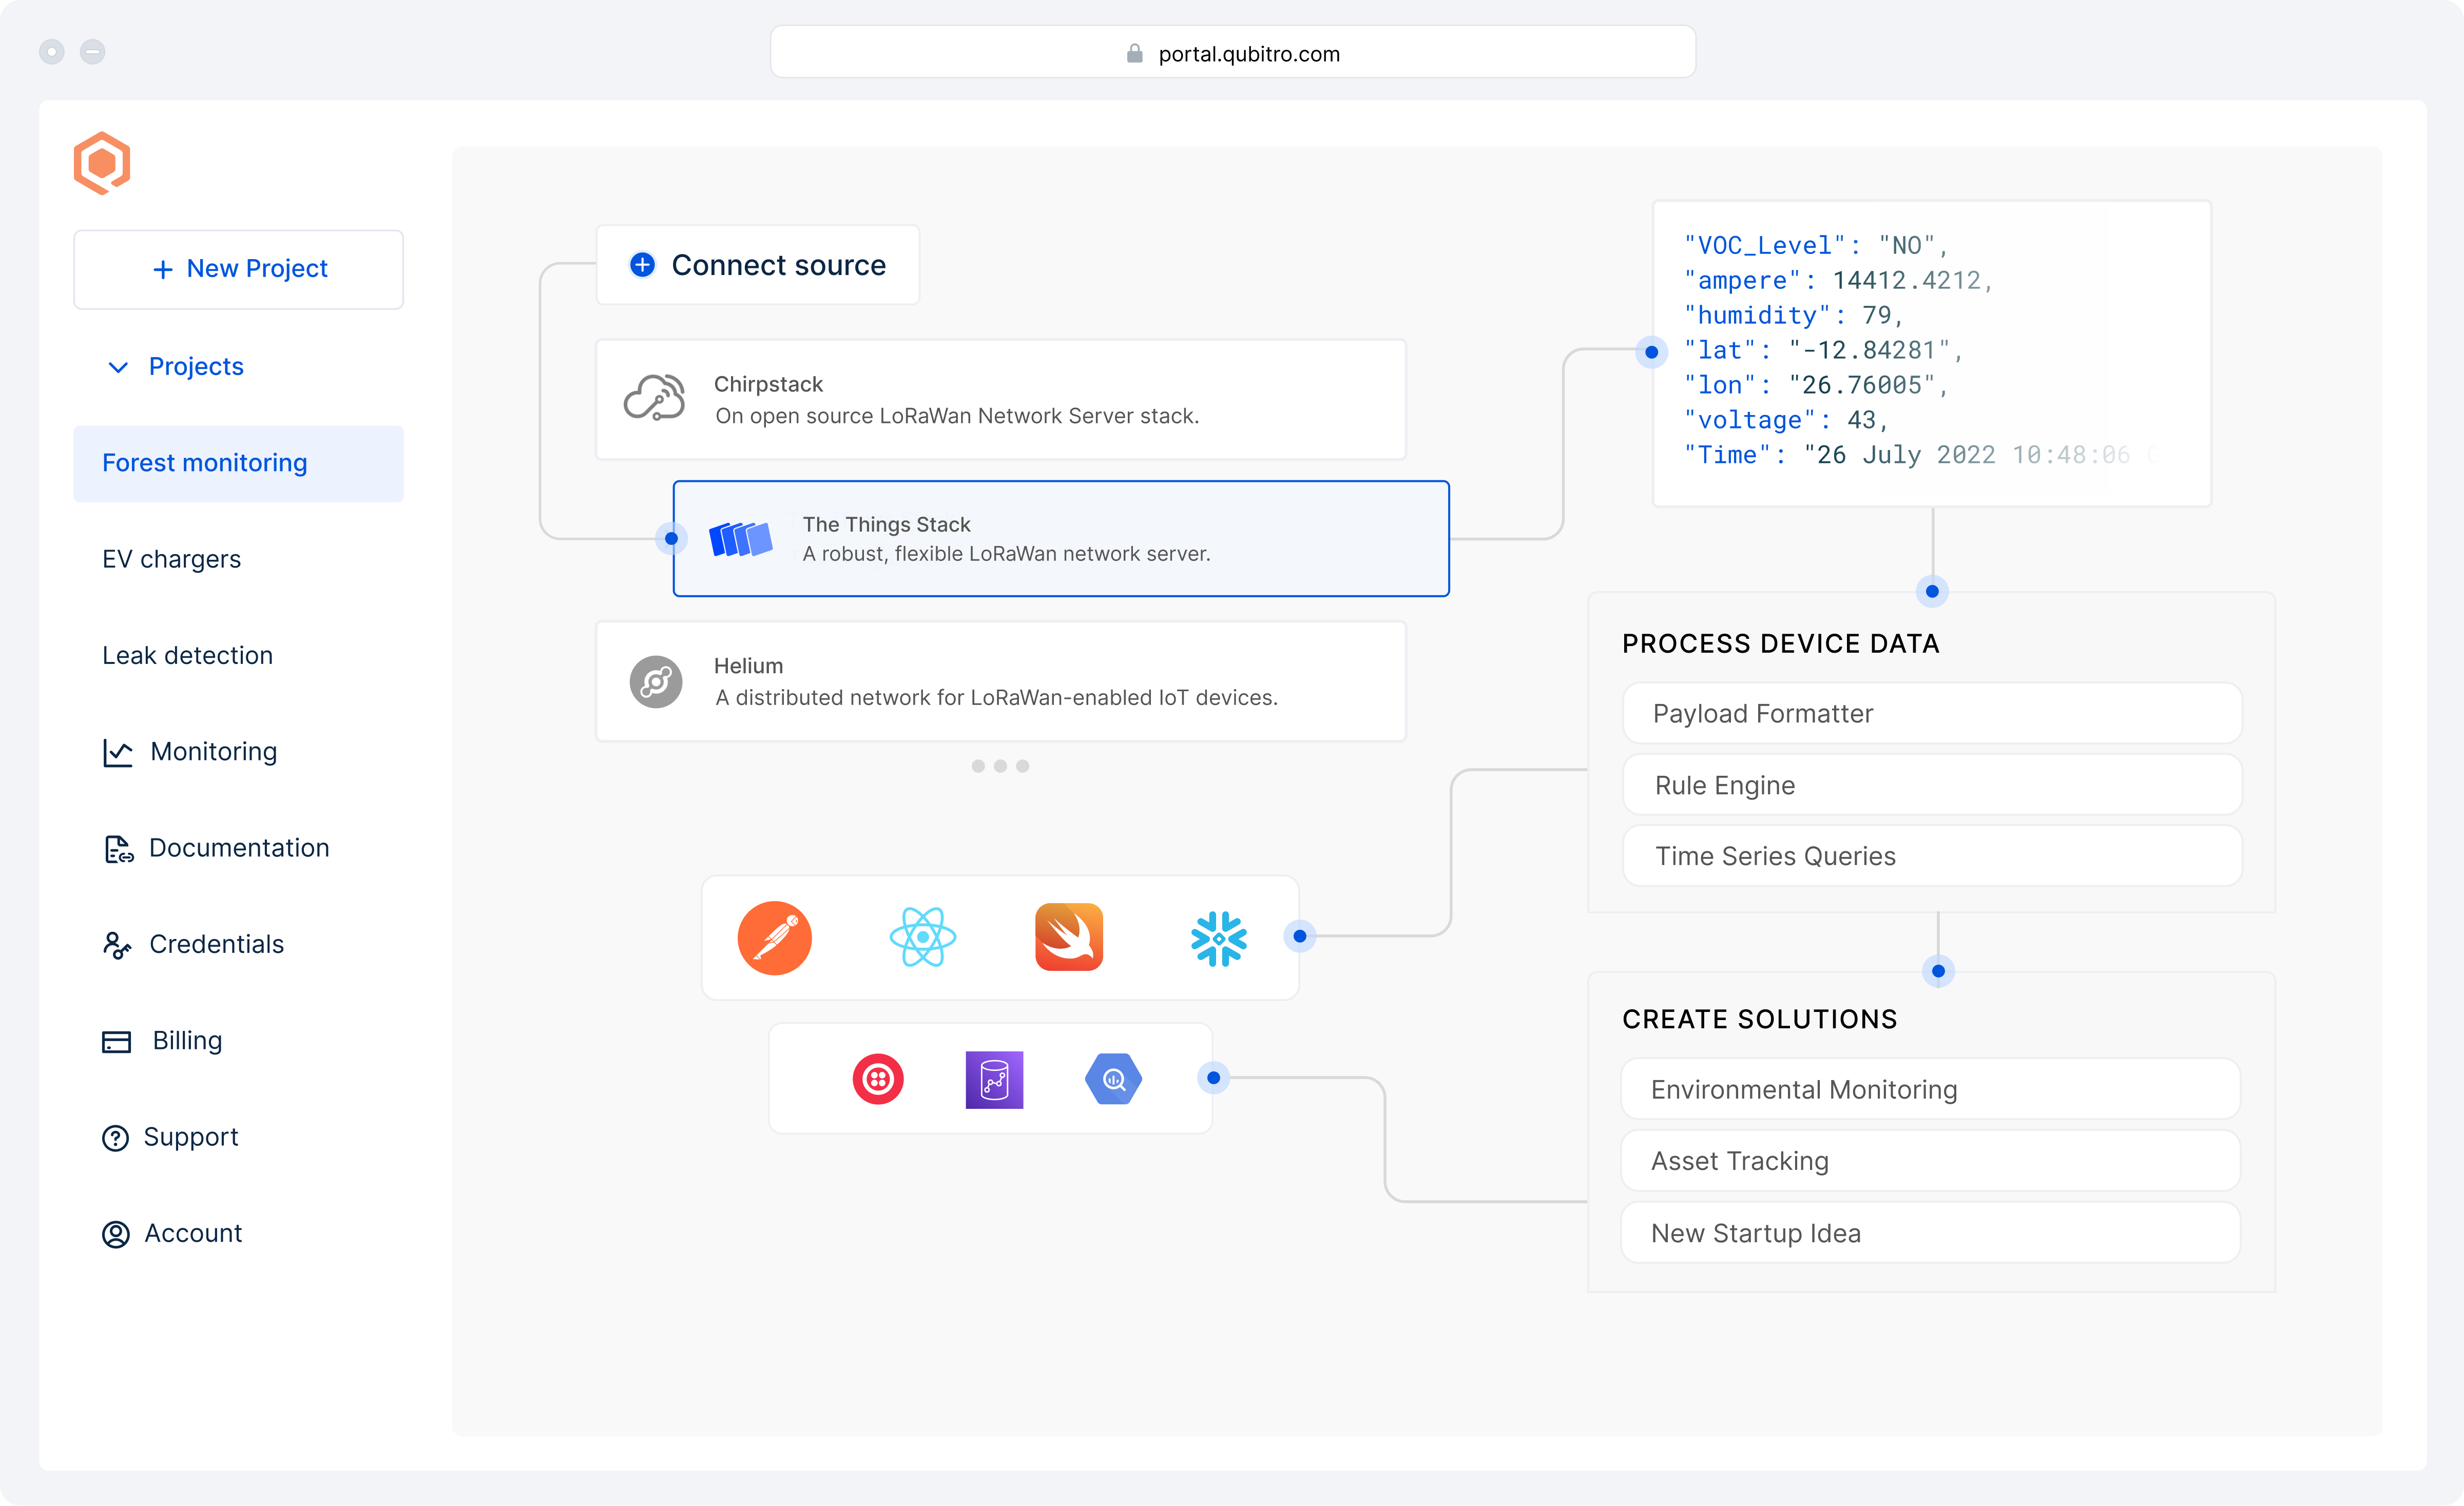The width and height of the screenshot is (2464, 1506).
Task: Open the Payload Formatter
Action: [x=1931, y=713]
